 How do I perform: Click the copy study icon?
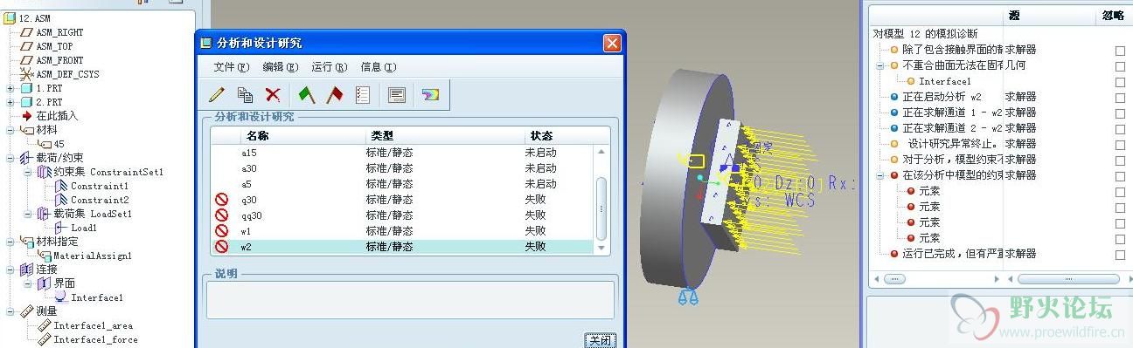[246, 94]
